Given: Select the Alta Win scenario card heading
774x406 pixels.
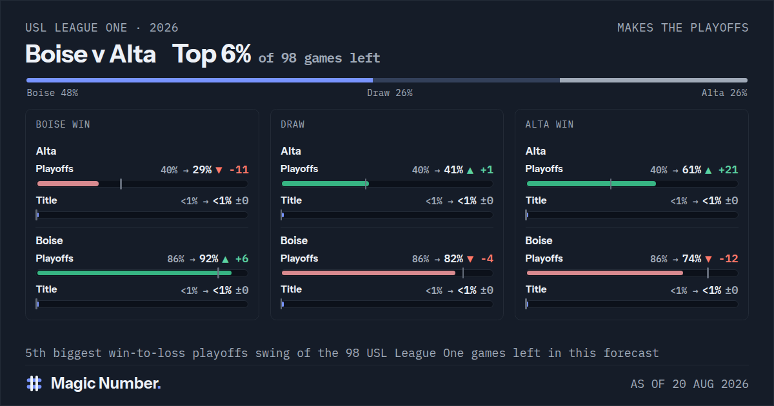Looking at the screenshot, I should coord(550,124).
